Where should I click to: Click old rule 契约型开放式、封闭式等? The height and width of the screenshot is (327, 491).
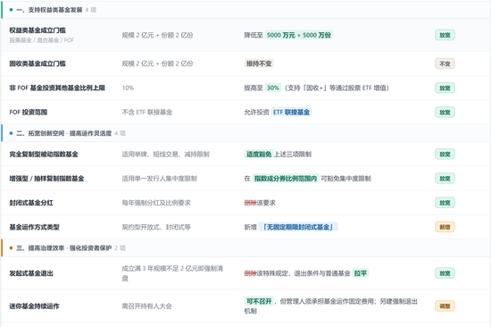(156, 227)
